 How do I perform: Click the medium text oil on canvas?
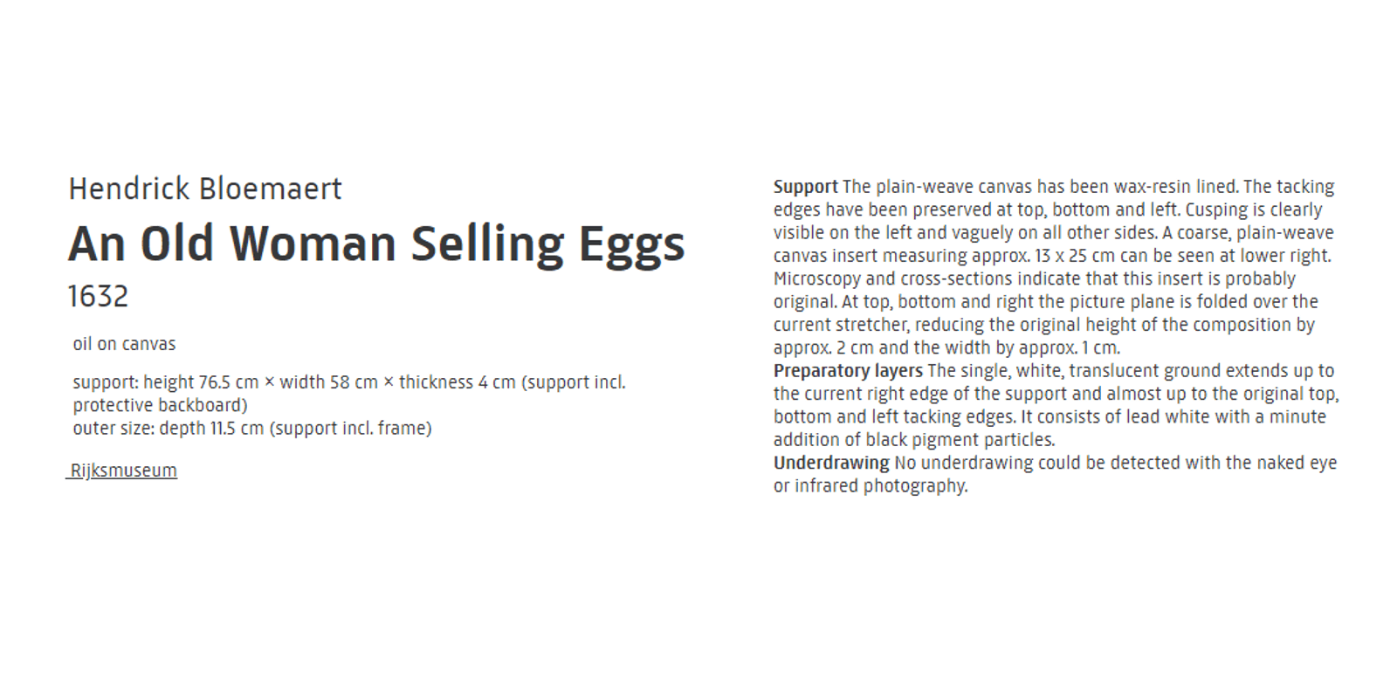point(124,344)
